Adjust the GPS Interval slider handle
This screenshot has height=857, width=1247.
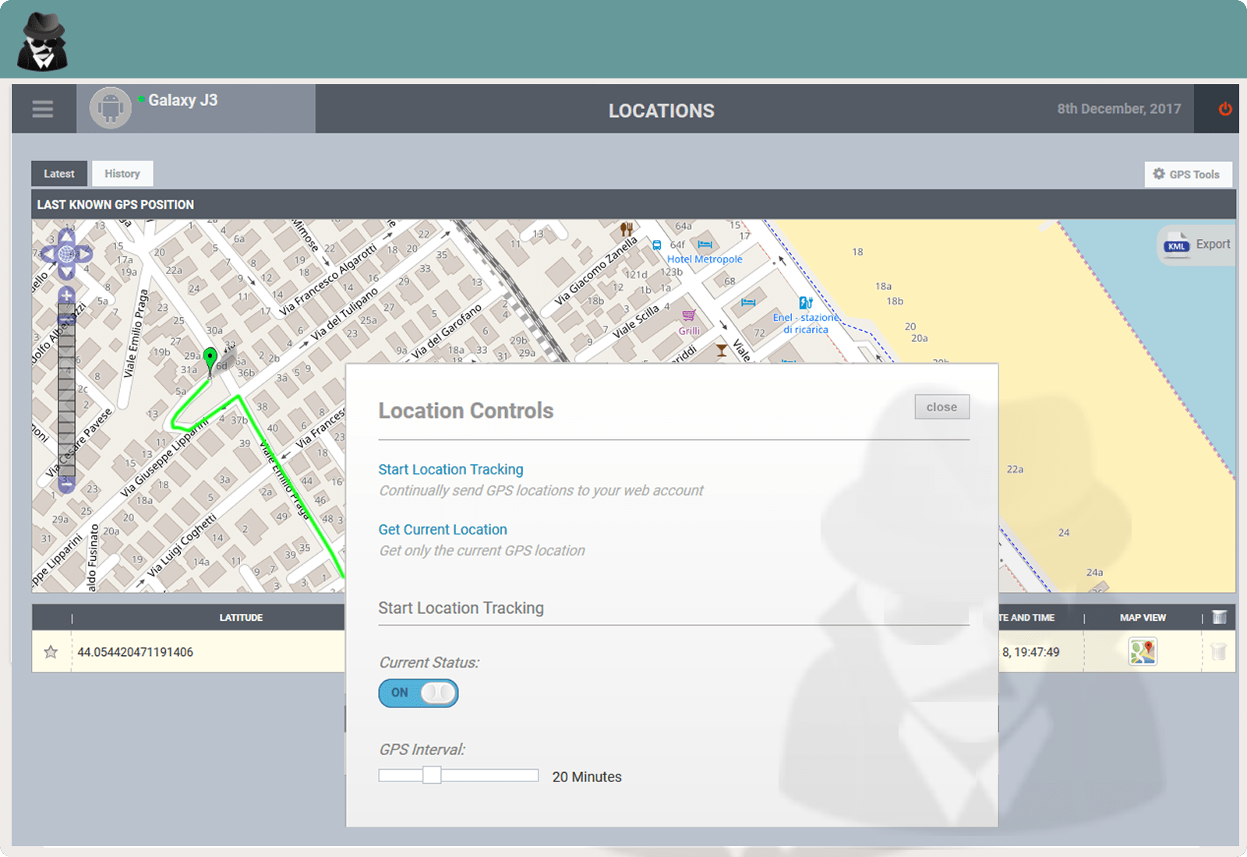pos(431,775)
